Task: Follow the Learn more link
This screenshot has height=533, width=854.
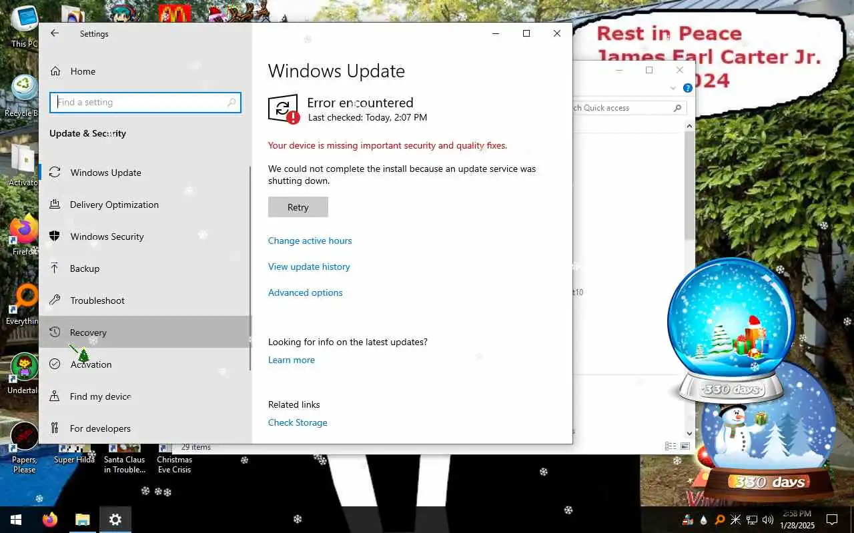Action: tap(292, 360)
